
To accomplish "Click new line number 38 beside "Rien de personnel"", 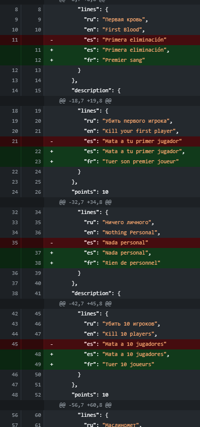I will pos(38,263).
